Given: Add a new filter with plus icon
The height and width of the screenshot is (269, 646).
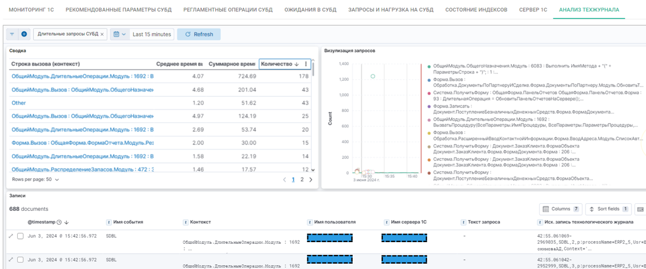Looking at the screenshot, I should click(24, 34).
